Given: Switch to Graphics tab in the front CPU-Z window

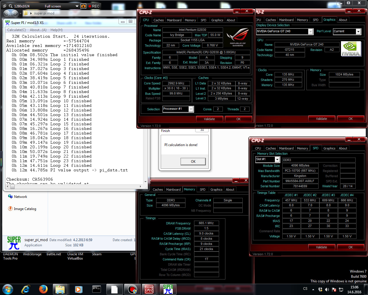Looking at the screenshot, I should (x=217, y=20).
